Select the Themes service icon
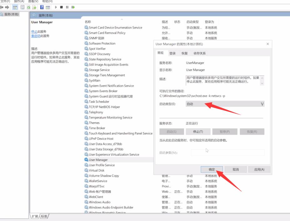The width and height of the screenshot is (290, 221). coord(86,123)
